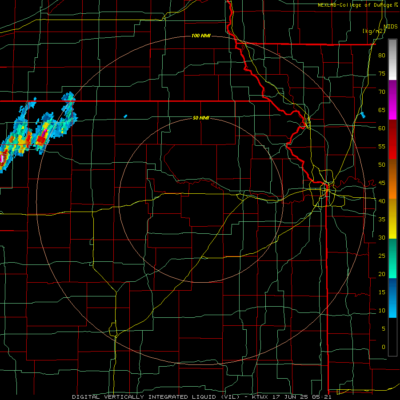
Task: Click the color scale value 40
Action: [382, 201]
